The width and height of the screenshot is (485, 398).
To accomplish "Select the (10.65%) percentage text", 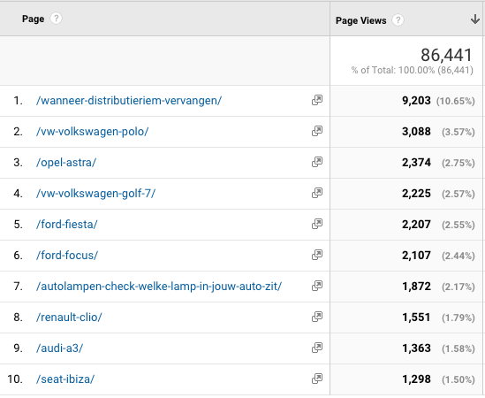I will click(x=455, y=101).
